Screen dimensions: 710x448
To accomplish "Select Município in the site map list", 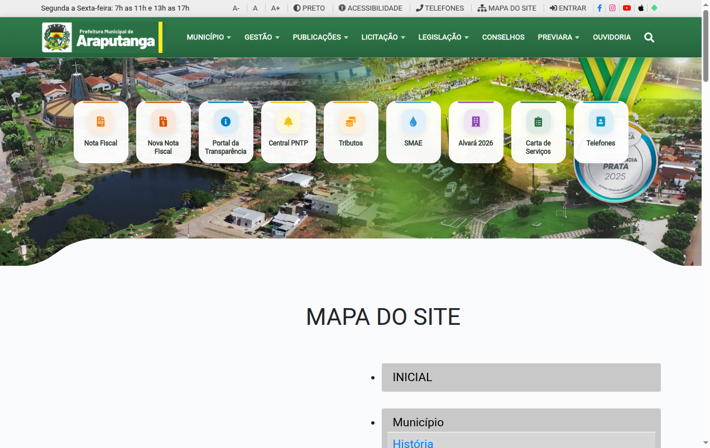I will click(418, 422).
